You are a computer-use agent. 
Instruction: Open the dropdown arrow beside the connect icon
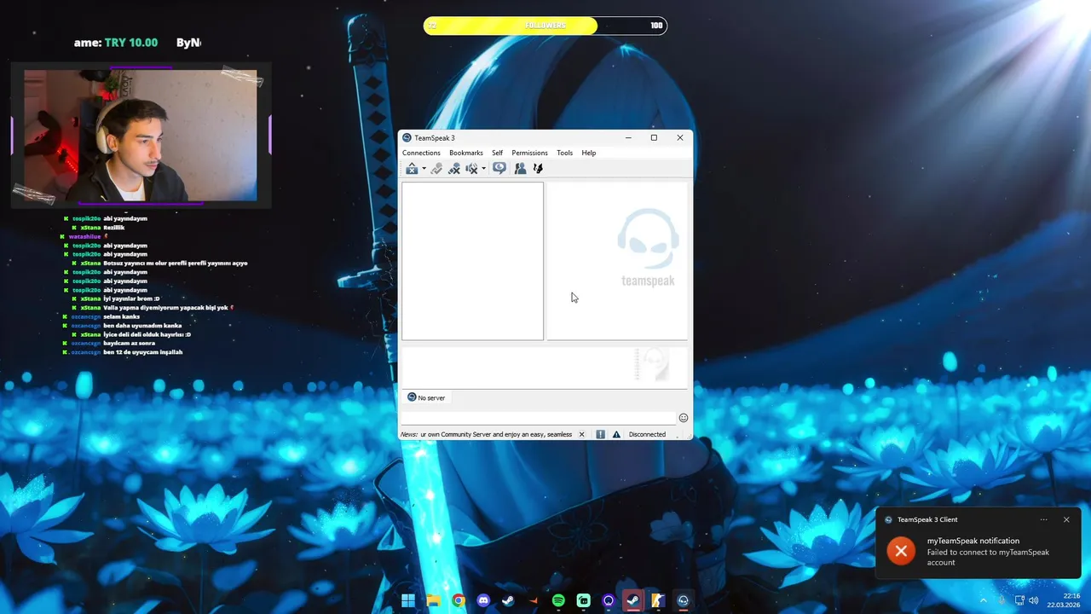[x=424, y=169]
